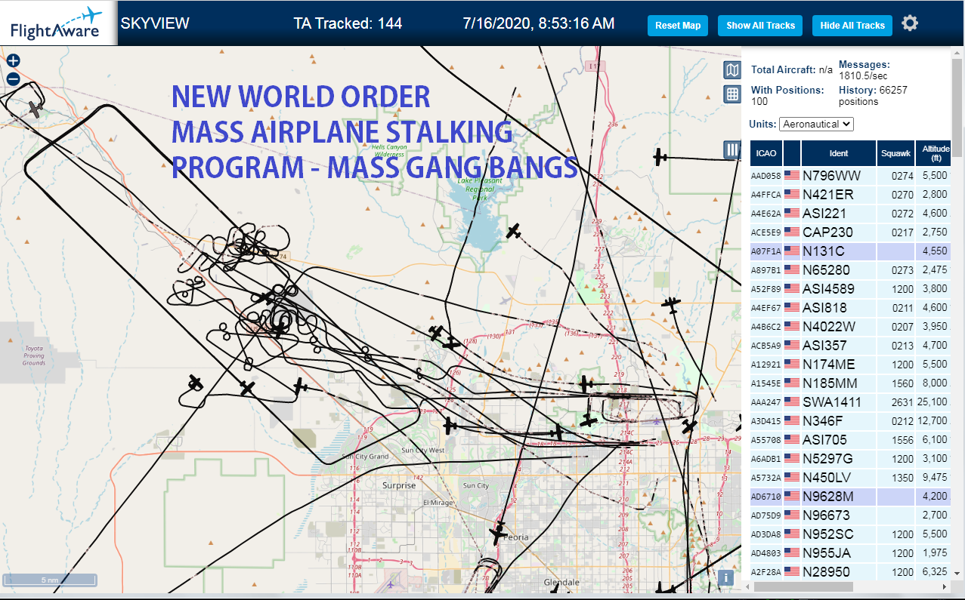Screen dimensions: 965x600
Task: Click ICAO code AAA247
Action: [x=766, y=402]
